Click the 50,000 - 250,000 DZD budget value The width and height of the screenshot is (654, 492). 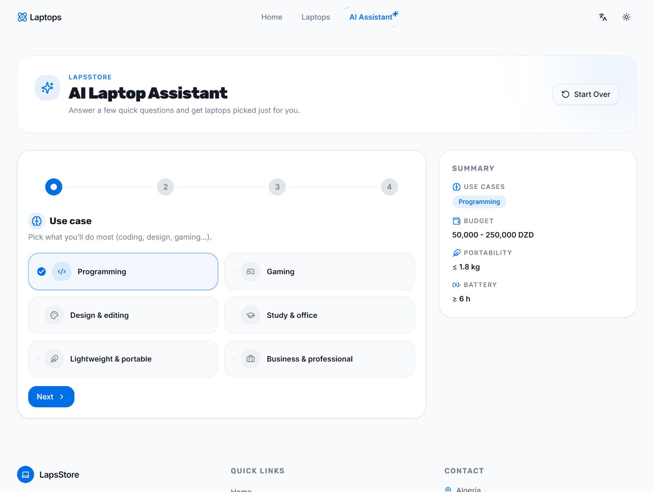pyautogui.click(x=493, y=235)
